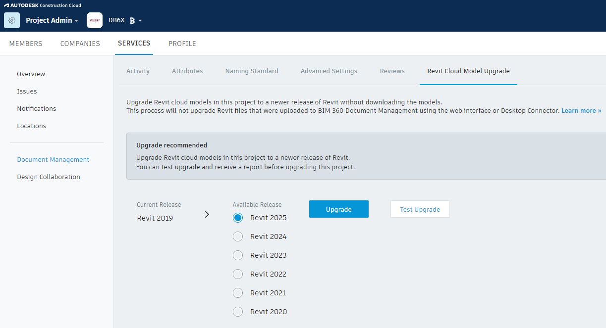Click the DB6X project logo thumbnail

pyautogui.click(x=95, y=20)
